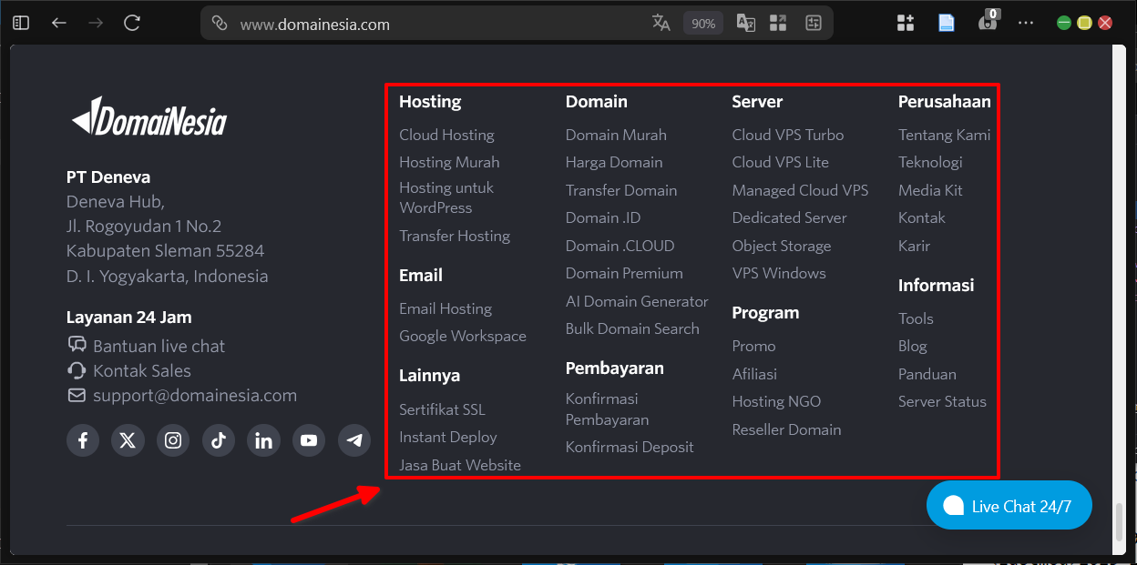Open the Live Chat 24/7 button

(x=1009, y=505)
